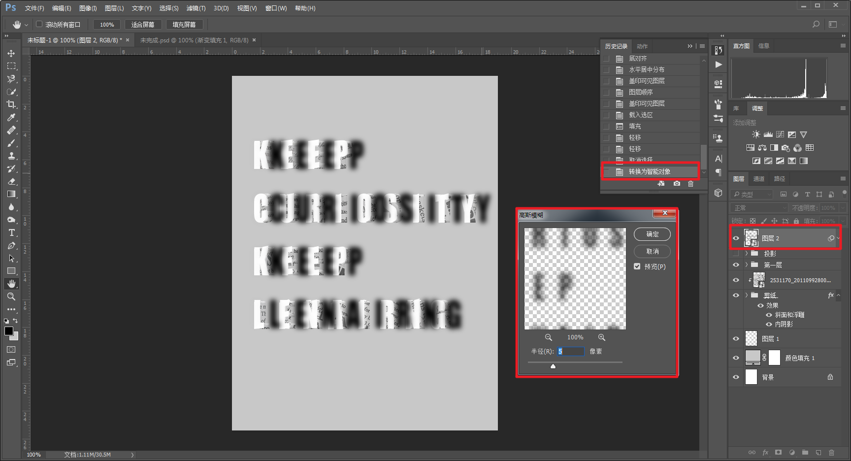Viewport: 851px width, 461px height.
Task: Select the Pen tool
Action: (x=11, y=245)
